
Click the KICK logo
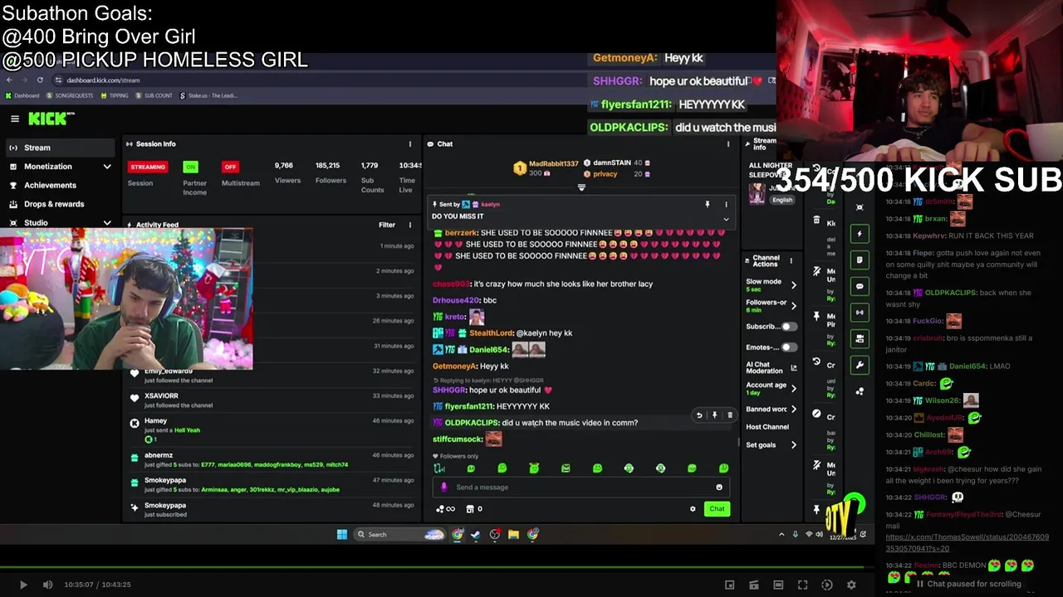tap(48, 119)
